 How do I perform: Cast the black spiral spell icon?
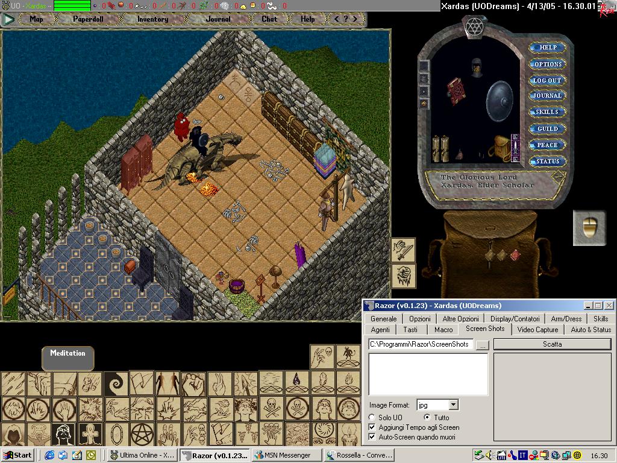tap(116, 383)
